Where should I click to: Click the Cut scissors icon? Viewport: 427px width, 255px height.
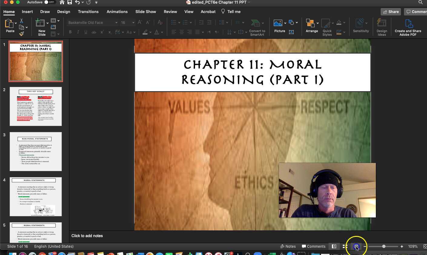(x=22, y=21)
